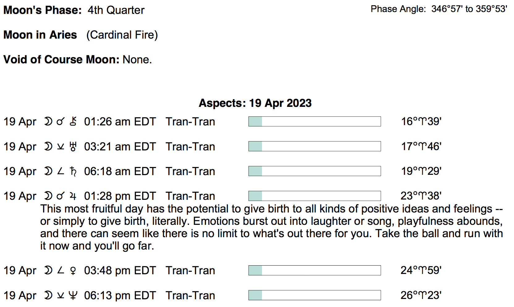Click the Phase Angle value text
The image size is (514, 307).
(469, 9)
